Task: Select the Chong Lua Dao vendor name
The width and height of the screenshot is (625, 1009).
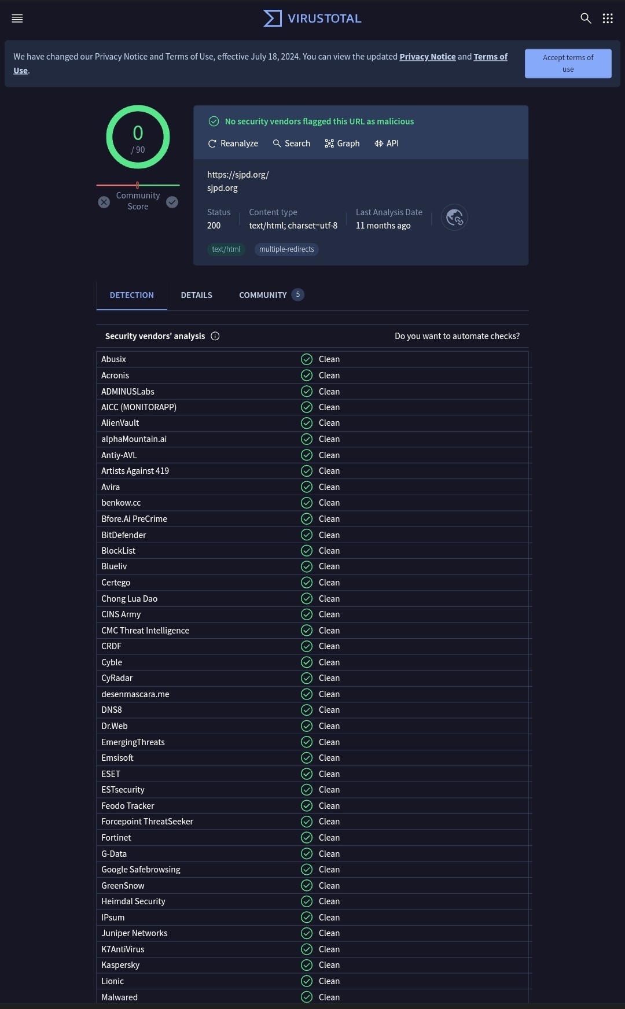Action: [130, 599]
